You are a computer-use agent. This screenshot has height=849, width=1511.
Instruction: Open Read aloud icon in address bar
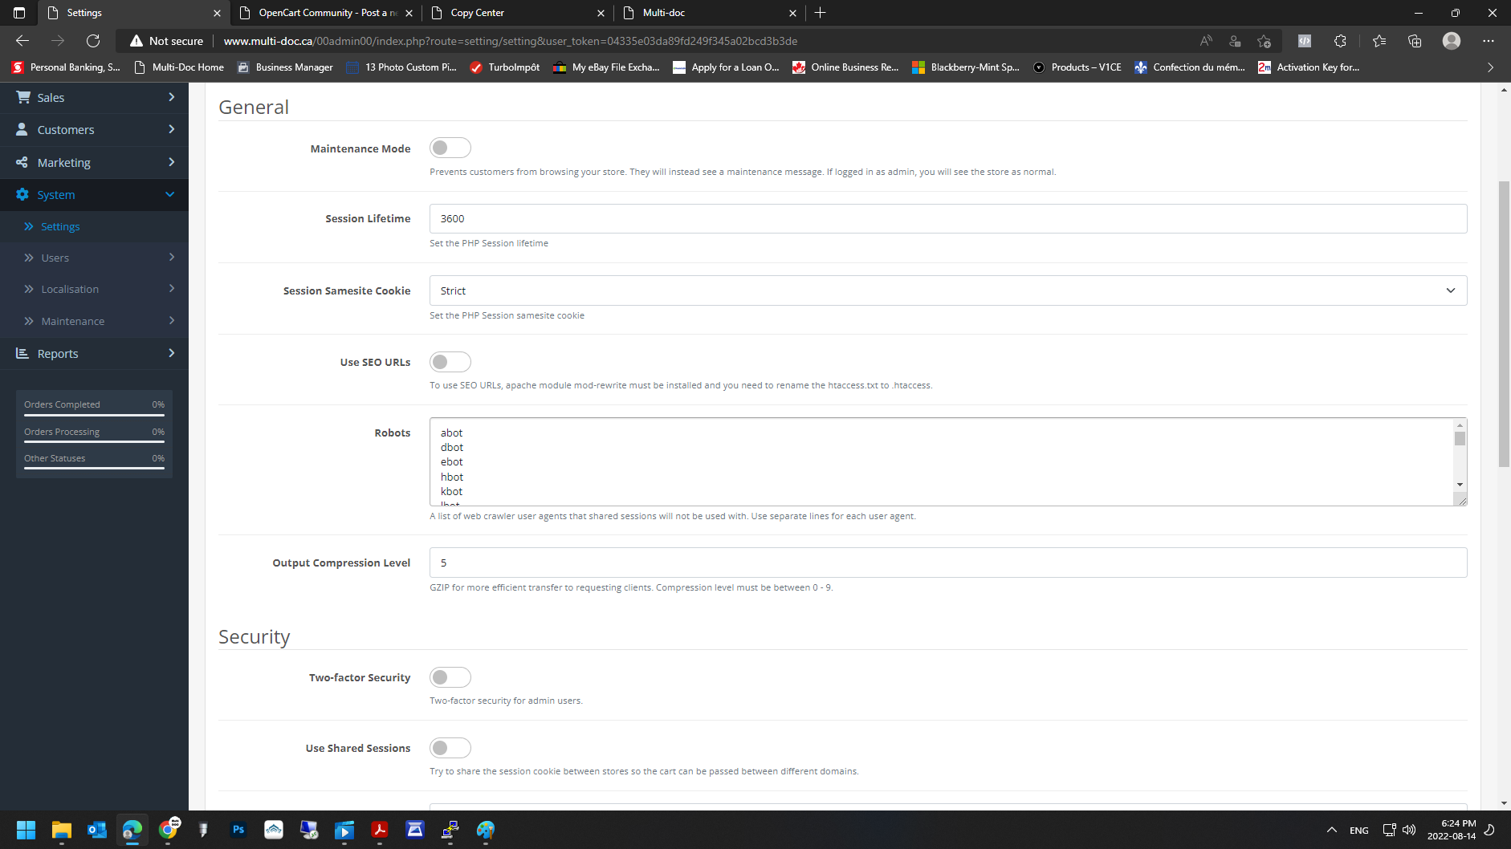point(1206,41)
